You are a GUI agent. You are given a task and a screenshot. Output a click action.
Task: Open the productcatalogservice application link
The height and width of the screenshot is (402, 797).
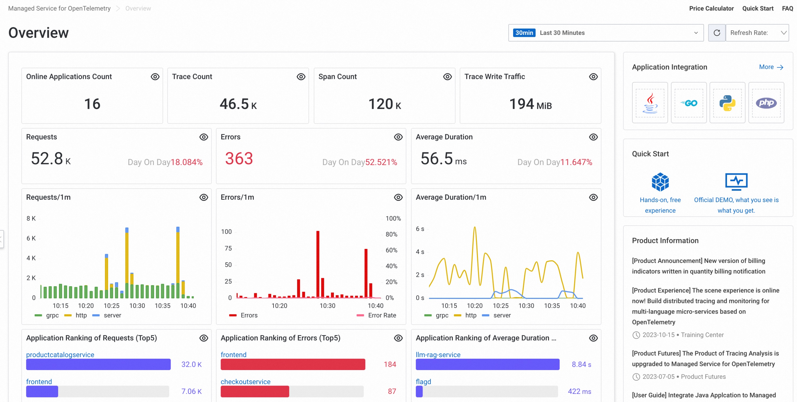coord(60,355)
